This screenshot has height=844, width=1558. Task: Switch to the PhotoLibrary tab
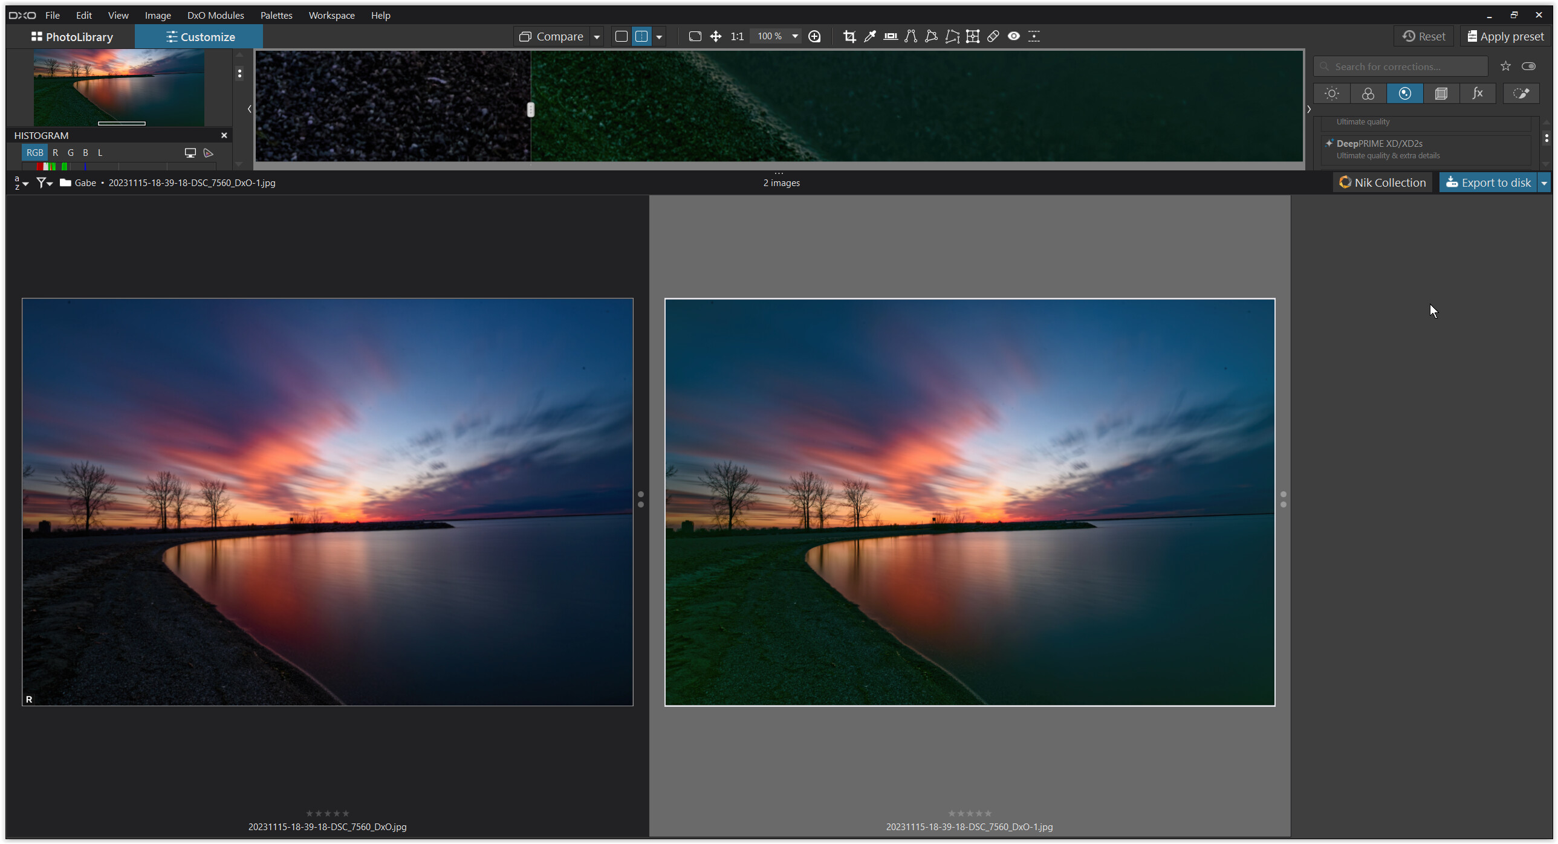[x=72, y=37]
